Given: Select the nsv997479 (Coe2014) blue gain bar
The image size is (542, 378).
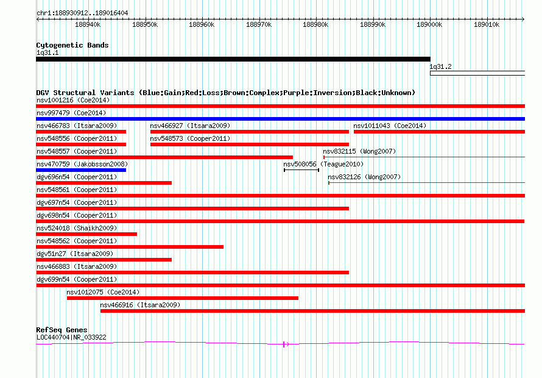Looking at the screenshot, I should click(x=280, y=119).
